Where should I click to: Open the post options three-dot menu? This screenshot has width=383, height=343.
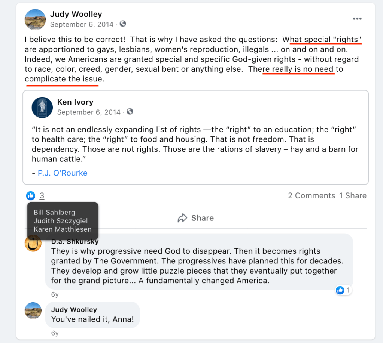(x=357, y=19)
